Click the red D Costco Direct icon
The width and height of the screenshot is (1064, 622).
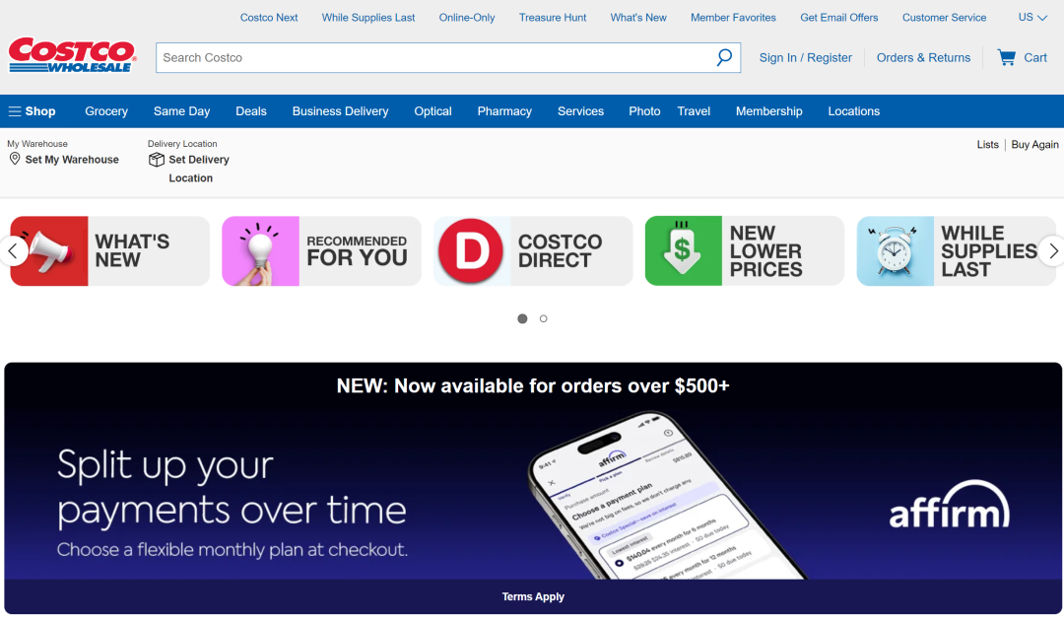[x=470, y=250]
